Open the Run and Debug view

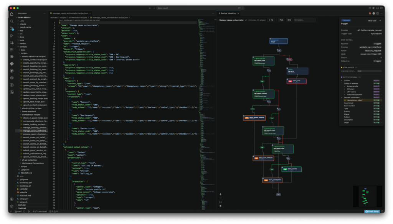click(12, 36)
